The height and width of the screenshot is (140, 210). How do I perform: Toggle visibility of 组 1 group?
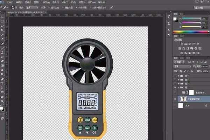point(175,87)
